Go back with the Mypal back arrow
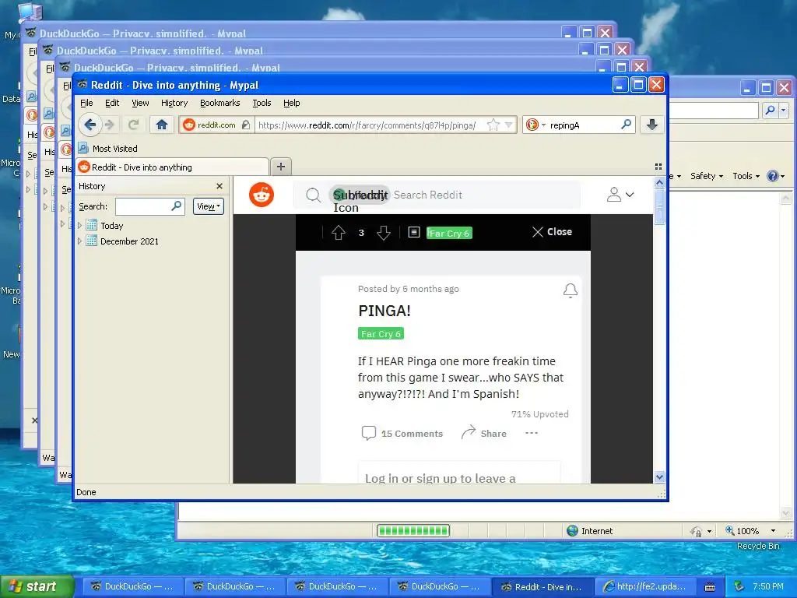The width and height of the screenshot is (797, 598). [x=90, y=125]
